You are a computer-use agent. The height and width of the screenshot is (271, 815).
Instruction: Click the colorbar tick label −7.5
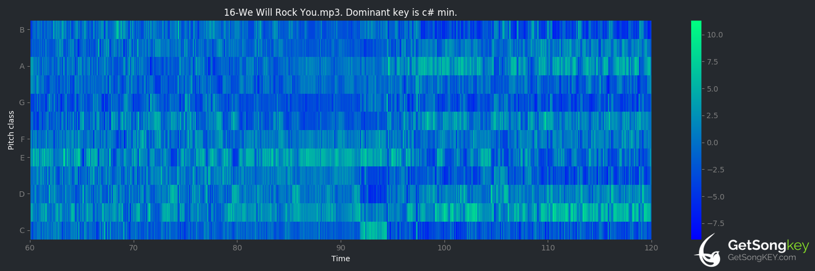coord(714,223)
